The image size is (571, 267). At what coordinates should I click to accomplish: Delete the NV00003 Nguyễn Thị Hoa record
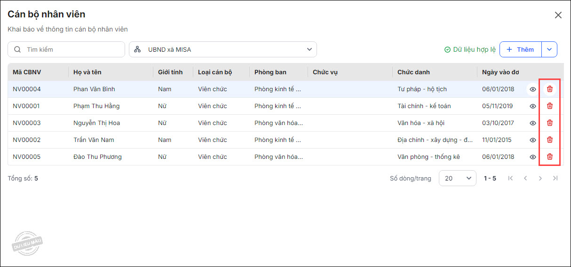pos(549,123)
